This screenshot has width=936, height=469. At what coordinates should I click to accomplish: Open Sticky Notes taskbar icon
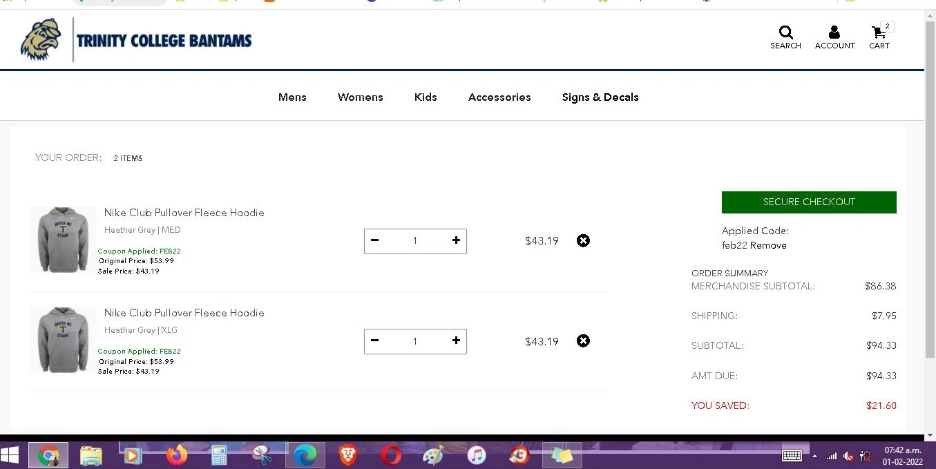click(562, 455)
